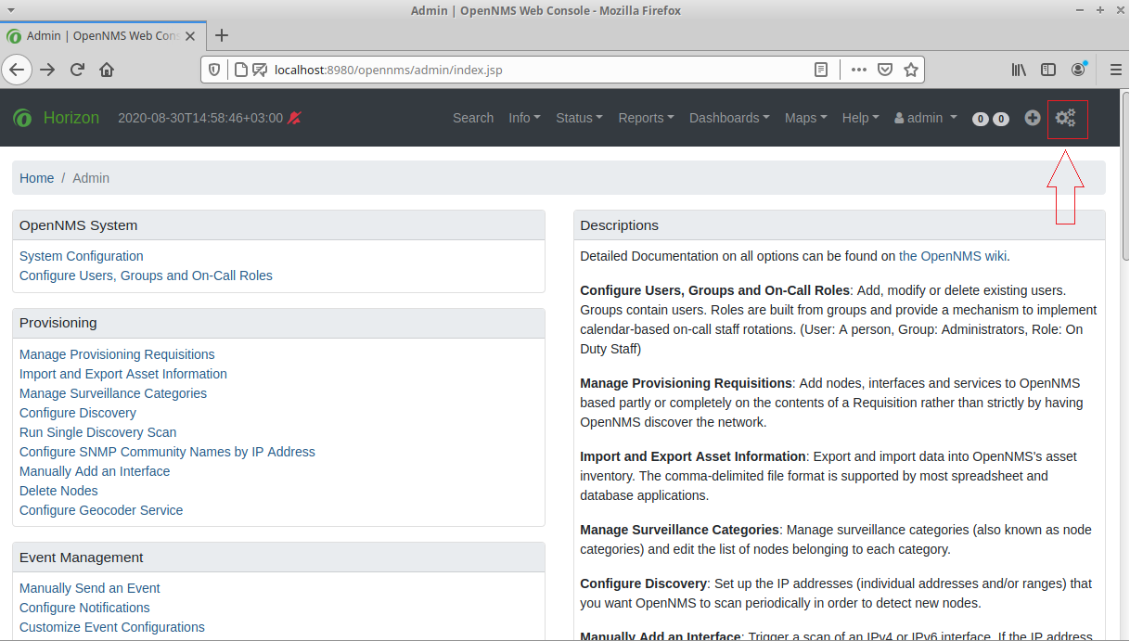
Task: Reload the page with refresh icon
Action: (x=78, y=70)
